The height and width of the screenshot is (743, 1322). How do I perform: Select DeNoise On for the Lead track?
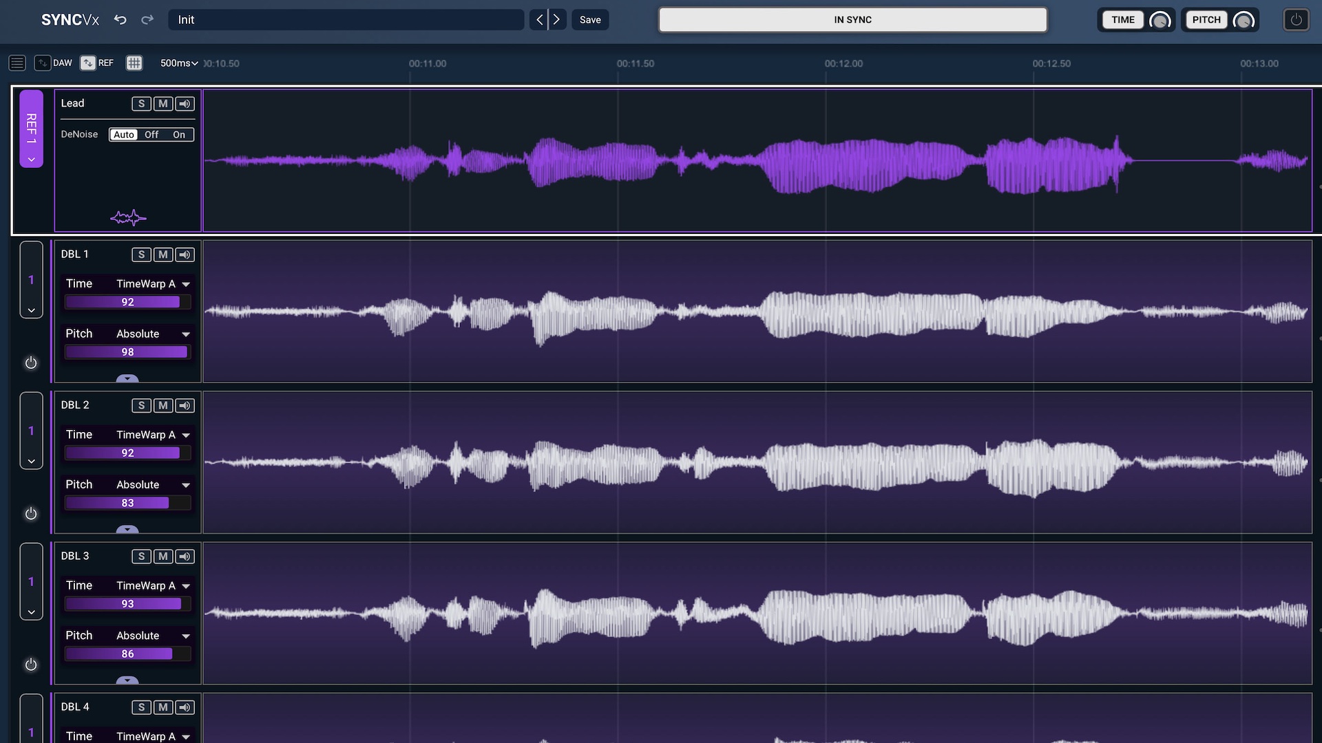(x=178, y=134)
